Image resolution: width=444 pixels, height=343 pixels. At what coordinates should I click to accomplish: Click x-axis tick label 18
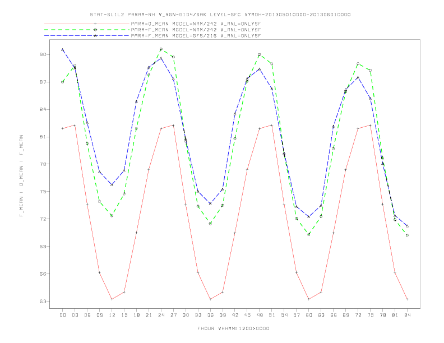(136, 315)
